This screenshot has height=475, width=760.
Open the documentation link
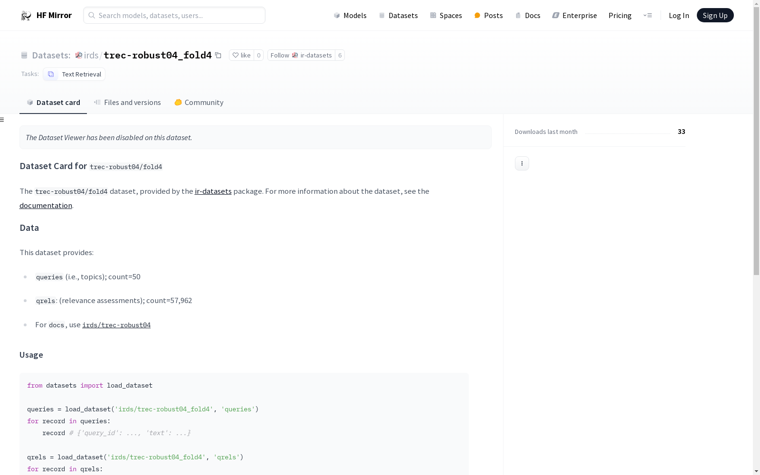click(46, 205)
